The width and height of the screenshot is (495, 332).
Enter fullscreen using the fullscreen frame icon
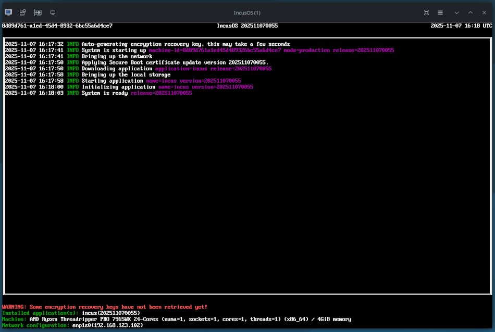[x=426, y=12]
